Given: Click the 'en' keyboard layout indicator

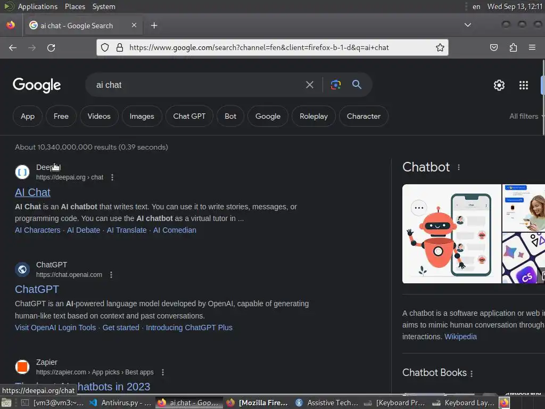Looking at the screenshot, I should click(476, 6).
